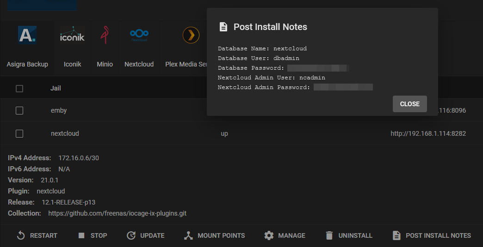
Task: Click the Nextcloud plugin label
Action: click(139, 64)
